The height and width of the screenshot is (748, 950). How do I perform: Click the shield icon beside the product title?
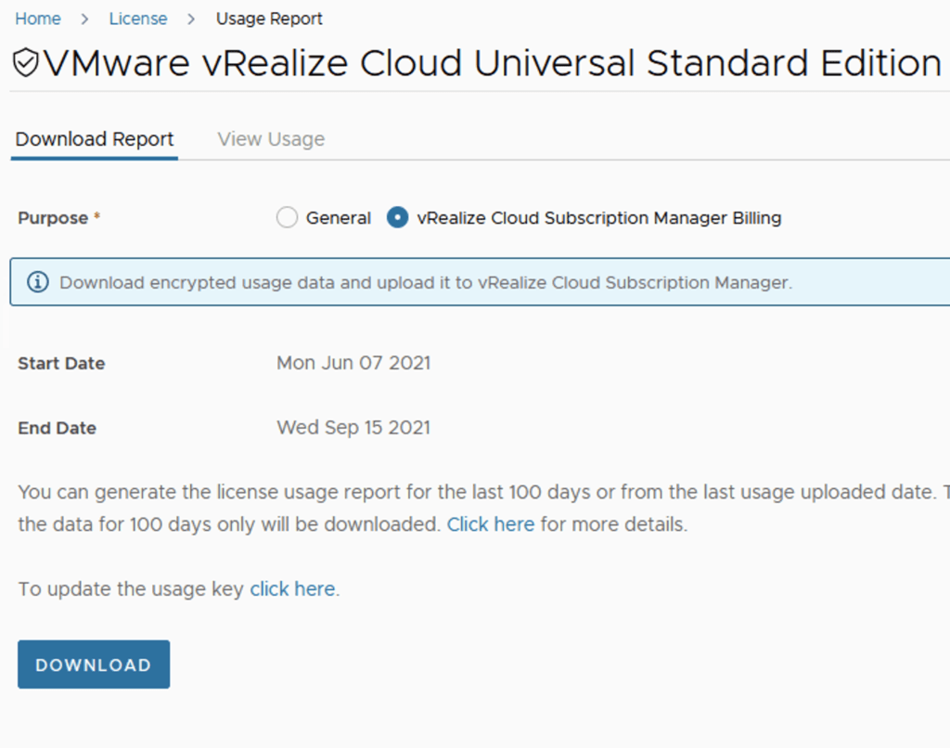[27, 64]
